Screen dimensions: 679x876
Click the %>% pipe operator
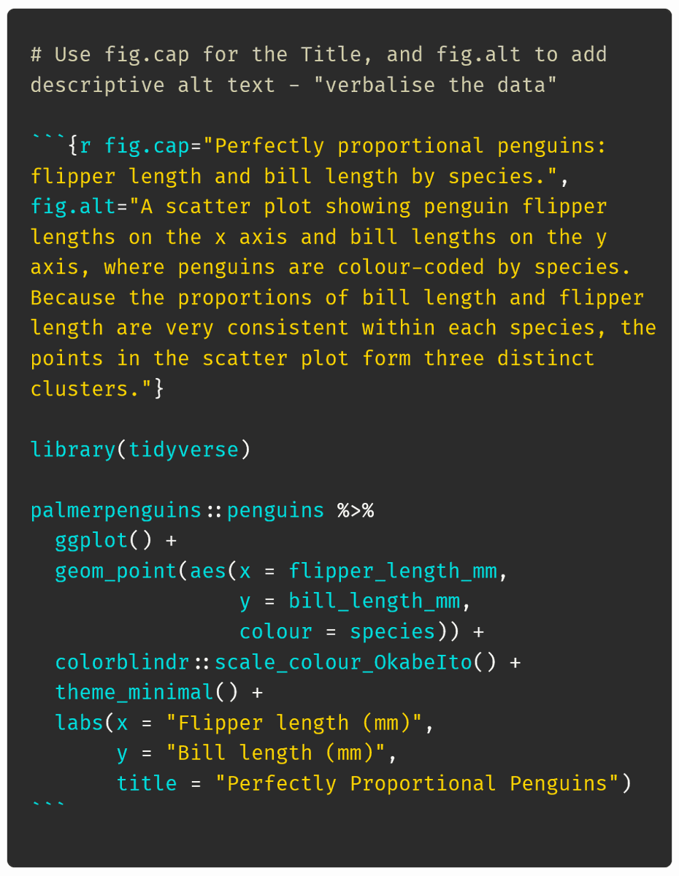[355, 510]
